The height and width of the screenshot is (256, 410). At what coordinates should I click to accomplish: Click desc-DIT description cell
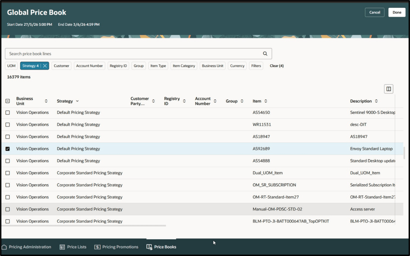(358, 125)
